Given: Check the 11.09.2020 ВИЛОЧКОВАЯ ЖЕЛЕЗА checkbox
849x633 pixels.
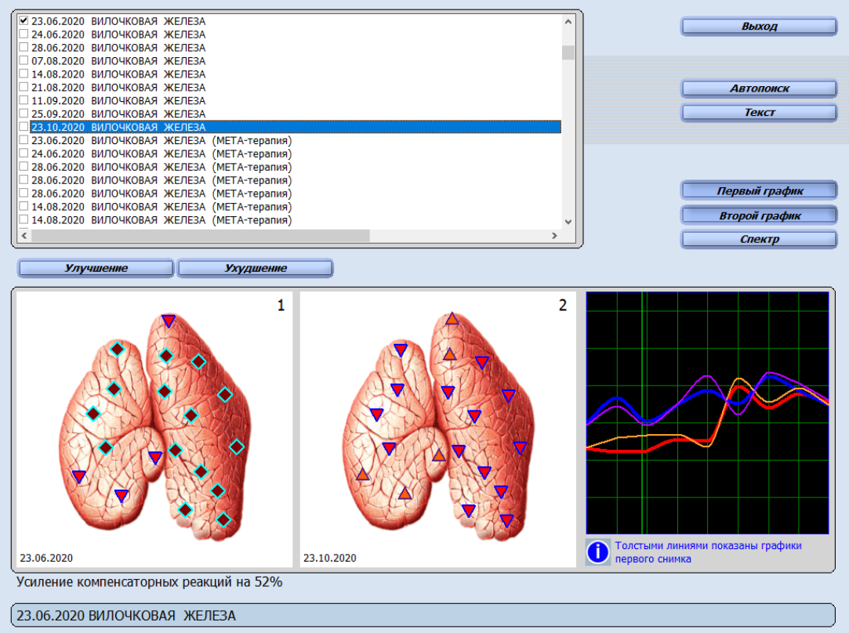Looking at the screenshot, I should [x=24, y=100].
